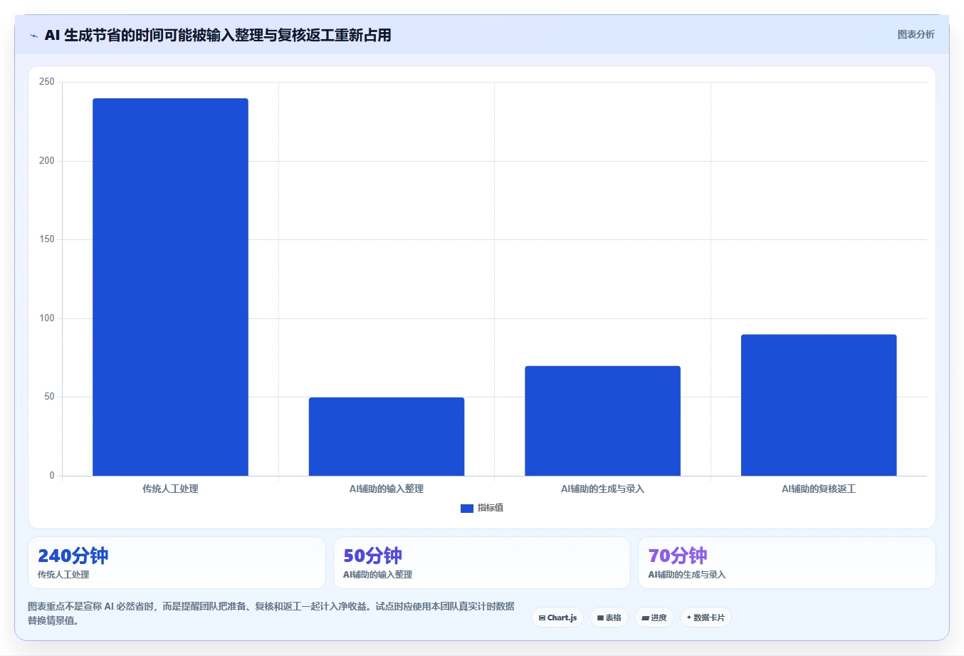Image resolution: width=964 pixels, height=656 pixels.
Task: Click y-axis tick label 250
Action: point(47,82)
